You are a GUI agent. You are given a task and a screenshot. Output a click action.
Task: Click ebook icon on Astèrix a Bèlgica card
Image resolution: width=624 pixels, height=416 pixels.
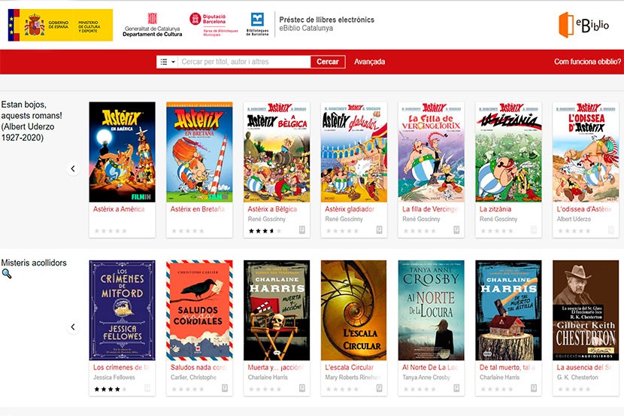pos(302,230)
